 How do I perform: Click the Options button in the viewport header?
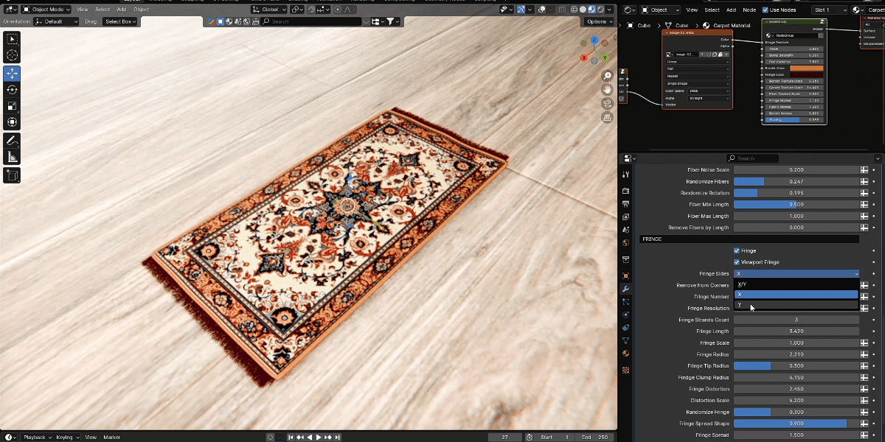point(599,21)
